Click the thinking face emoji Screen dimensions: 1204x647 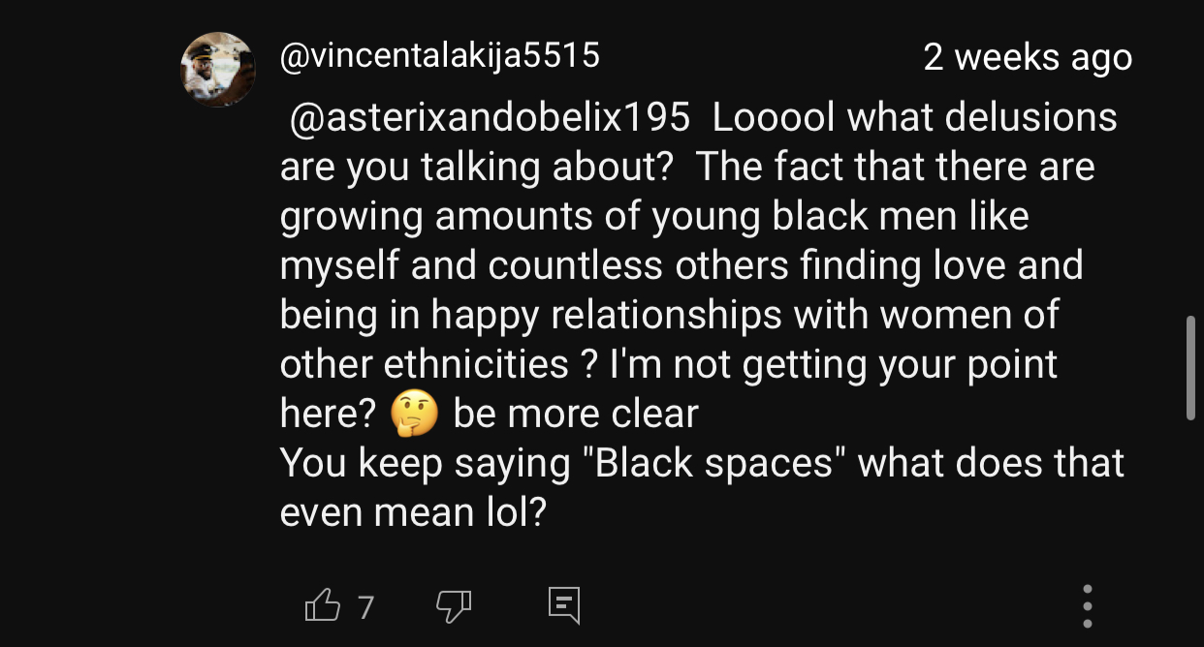tap(414, 416)
